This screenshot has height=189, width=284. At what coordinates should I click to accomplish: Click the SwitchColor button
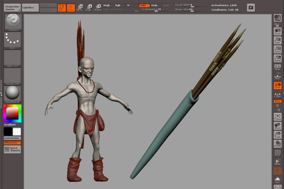12,138
